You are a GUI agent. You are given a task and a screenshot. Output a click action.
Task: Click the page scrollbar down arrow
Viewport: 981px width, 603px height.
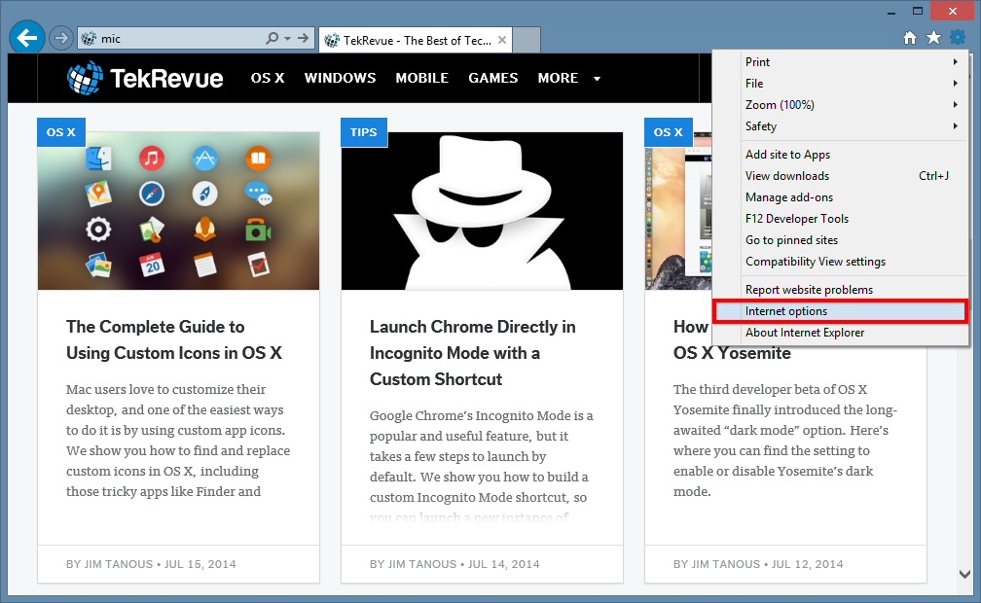point(964,574)
